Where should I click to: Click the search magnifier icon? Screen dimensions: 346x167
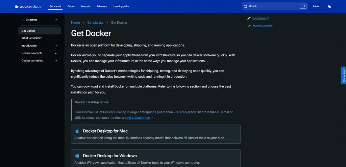[x=245, y=6]
